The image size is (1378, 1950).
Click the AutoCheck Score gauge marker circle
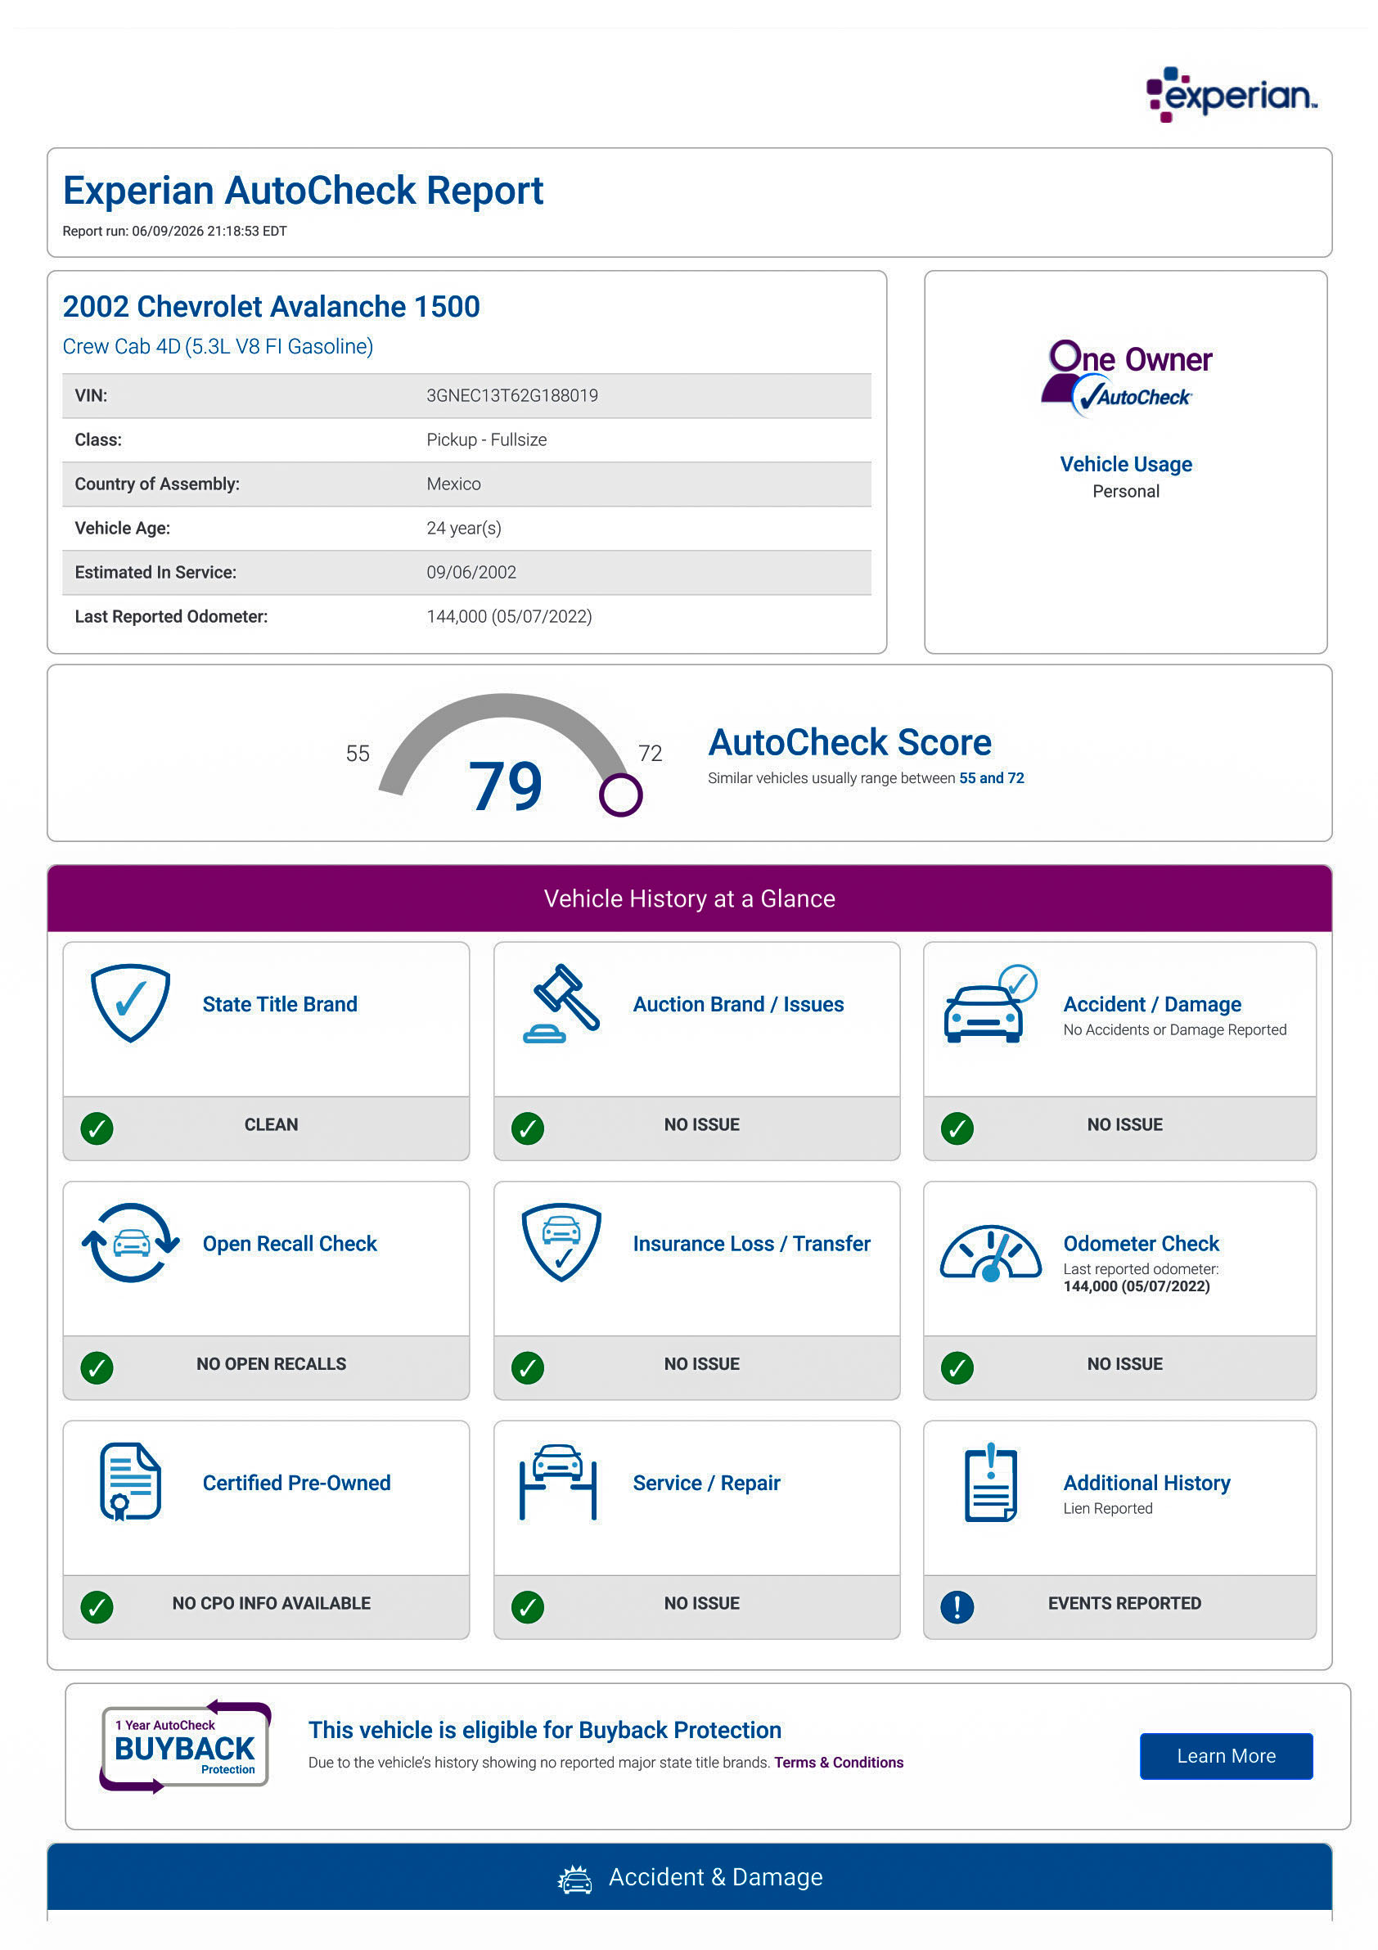coord(620,796)
